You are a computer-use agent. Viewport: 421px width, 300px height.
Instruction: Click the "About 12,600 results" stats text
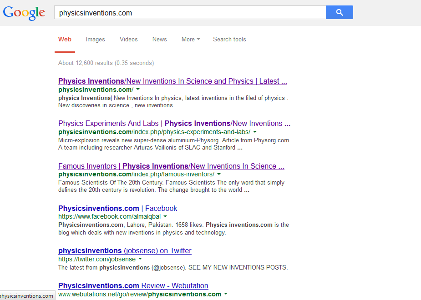pyautogui.click(x=106, y=63)
